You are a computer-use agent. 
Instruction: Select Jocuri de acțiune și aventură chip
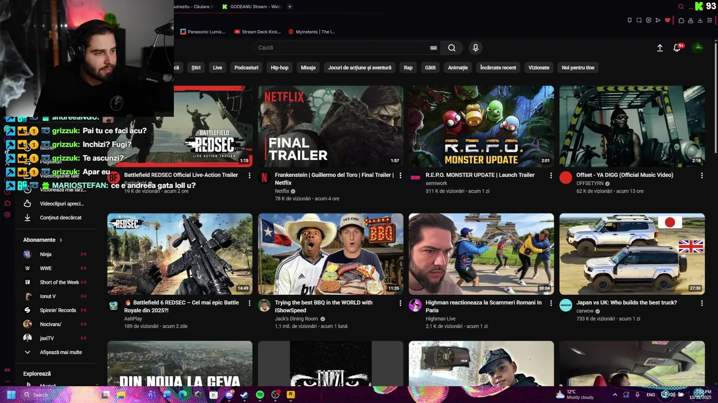[x=360, y=68]
